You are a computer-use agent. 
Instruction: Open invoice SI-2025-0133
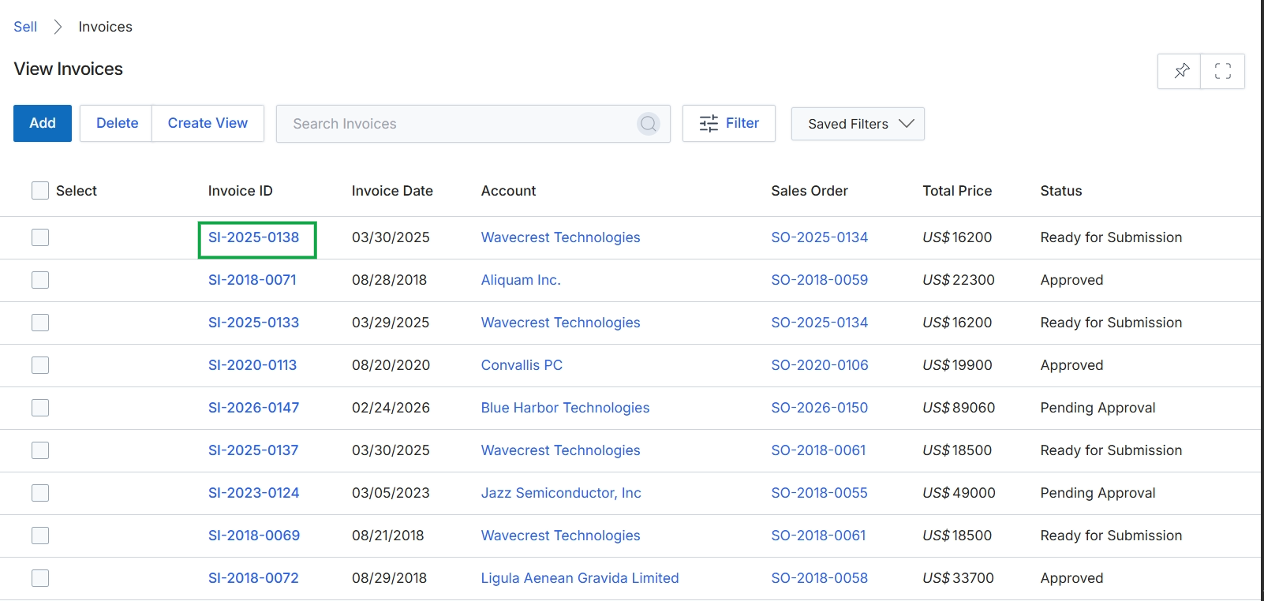(253, 323)
